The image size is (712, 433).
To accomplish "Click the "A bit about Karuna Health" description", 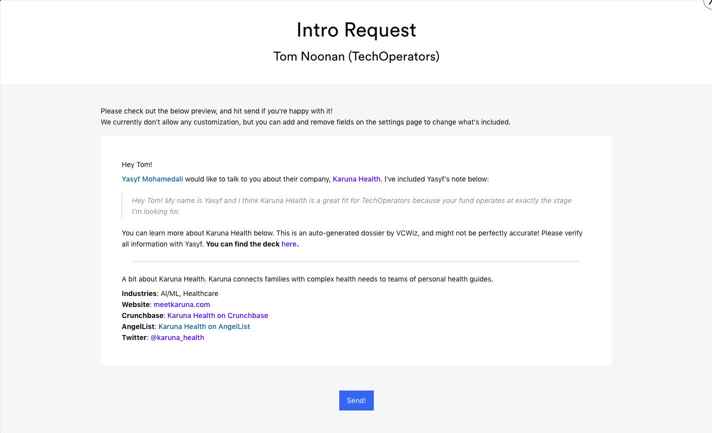I will click(307, 279).
